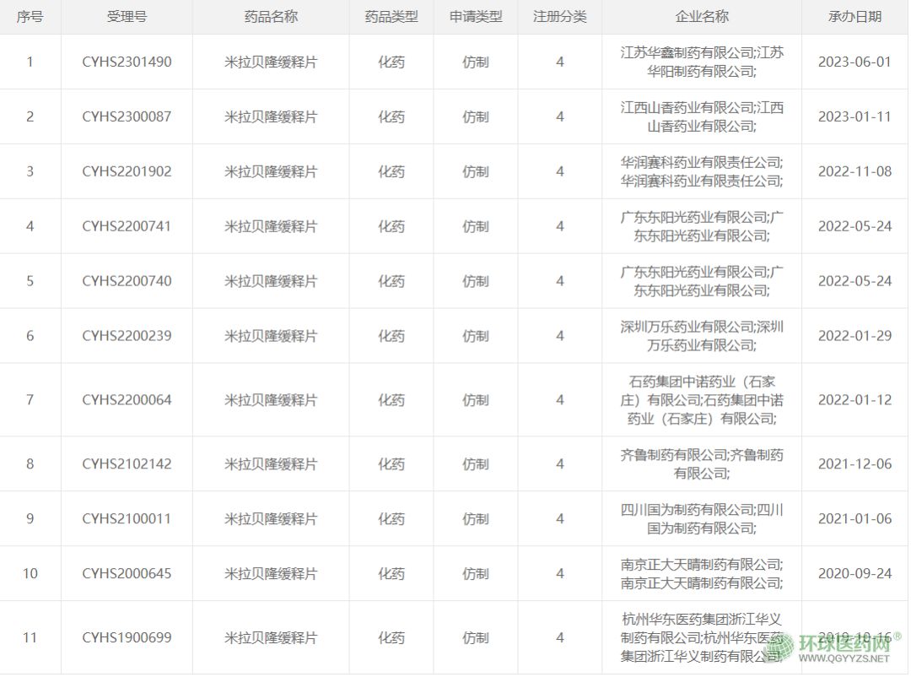Open the CYHS2200239 application record
Viewport: 911px width, 677px height.
point(127,337)
